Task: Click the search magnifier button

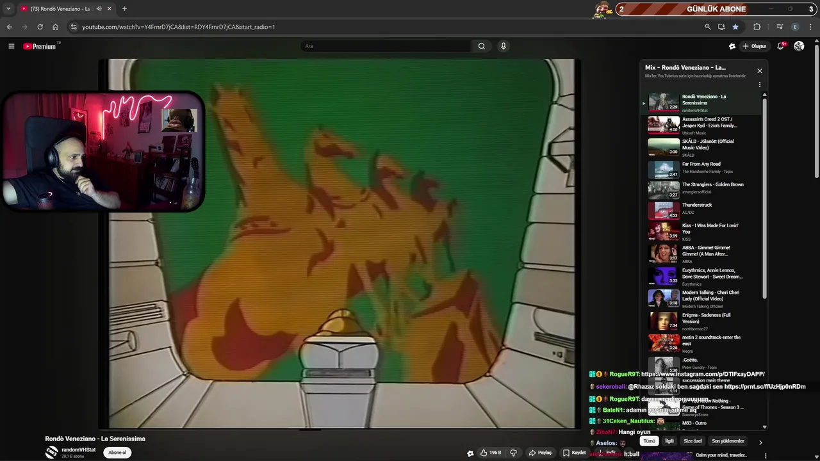Action: click(482, 46)
